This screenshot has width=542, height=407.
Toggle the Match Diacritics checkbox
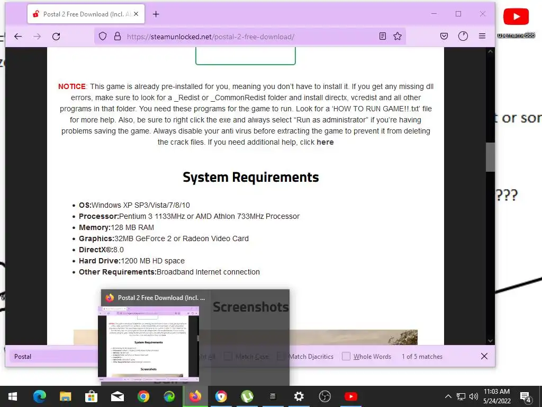pos(281,356)
